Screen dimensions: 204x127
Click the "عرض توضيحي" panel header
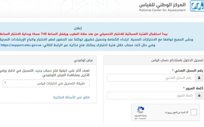point(84,60)
